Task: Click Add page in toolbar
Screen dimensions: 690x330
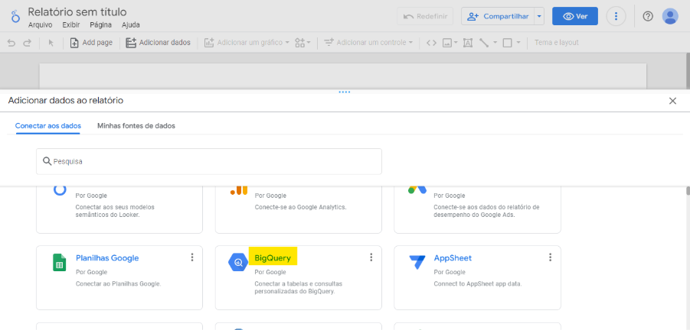Action: click(x=92, y=43)
